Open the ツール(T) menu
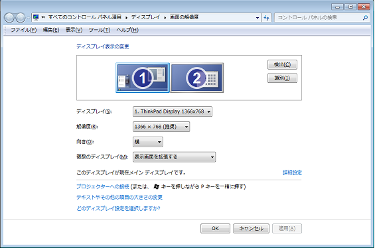Screen dimensions: 375x248 100,30
